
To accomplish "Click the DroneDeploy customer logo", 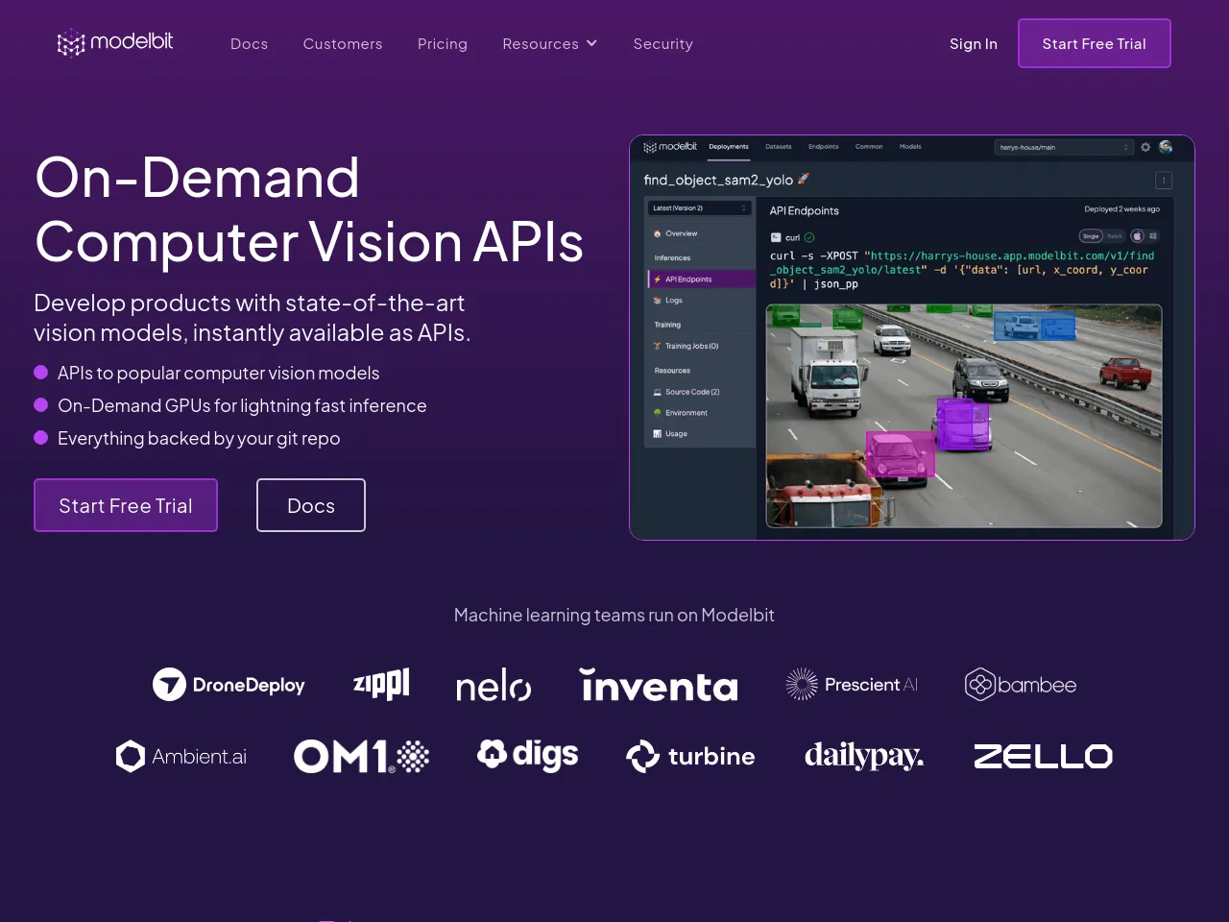I will [229, 685].
